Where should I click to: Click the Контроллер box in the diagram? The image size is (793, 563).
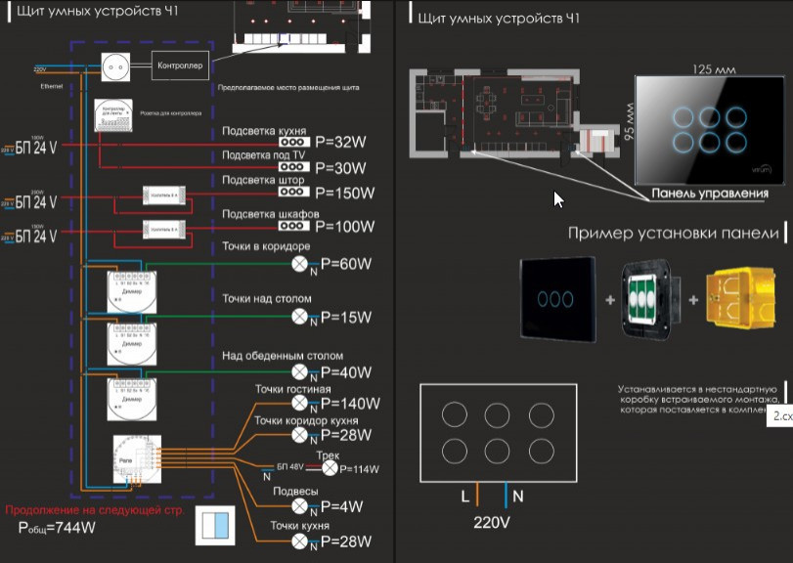pyautogui.click(x=180, y=65)
